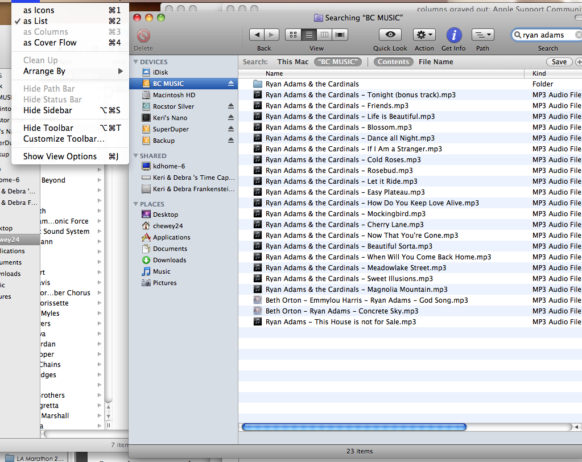The height and width of the screenshot is (462, 582).
Task: Switch to column view in toolbar
Action: [x=324, y=34]
